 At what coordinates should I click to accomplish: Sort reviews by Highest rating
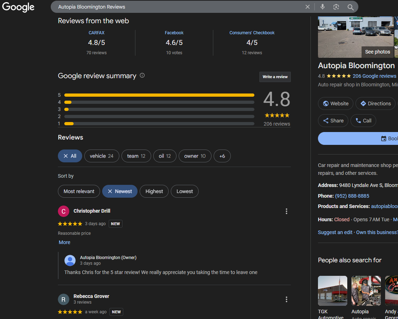pyautogui.click(x=154, y=191)
